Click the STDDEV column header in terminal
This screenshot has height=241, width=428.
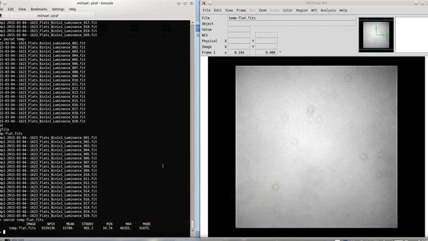(88, 224)
